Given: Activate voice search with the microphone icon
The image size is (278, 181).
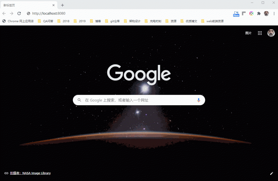Looking at the screenshot, I should click(x=198, y=100).
